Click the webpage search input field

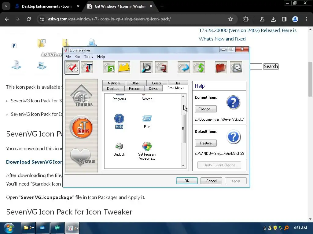(256, 66)
